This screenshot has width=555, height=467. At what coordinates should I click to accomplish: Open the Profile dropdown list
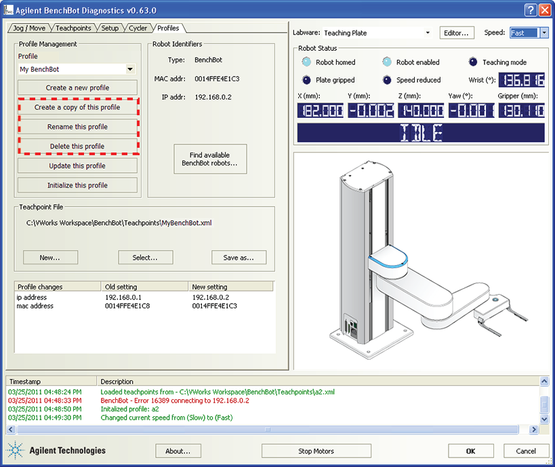tap(130, 69)
